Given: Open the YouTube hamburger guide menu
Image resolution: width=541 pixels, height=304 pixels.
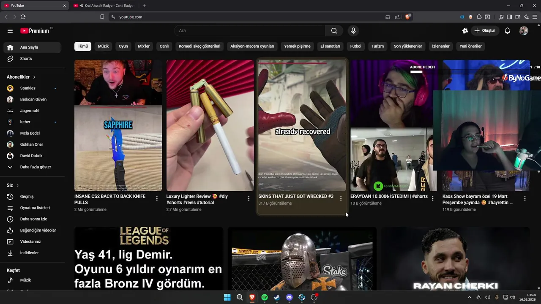Looking at the screenshot, I should coord(10,31).
